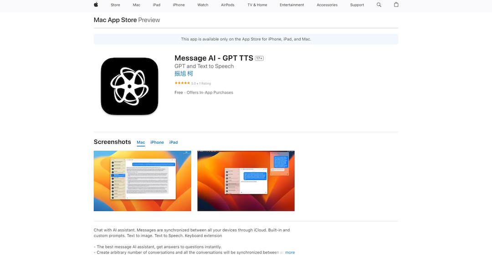The image size is (492, 256).
Task: Select the Mac screenshots tab
Action: point(141,142)
